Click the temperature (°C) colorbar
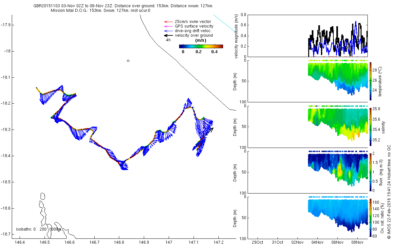This screenshot has height=246, width=393. [371, 81]
